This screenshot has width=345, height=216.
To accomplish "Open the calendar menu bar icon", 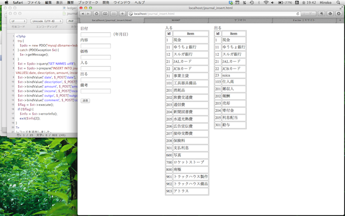I will pos(237,3).
